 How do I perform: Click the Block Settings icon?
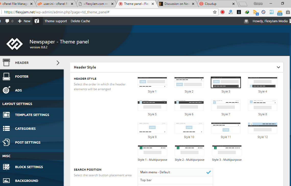6,167
